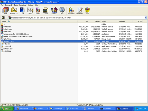Click the PCDedicate... WinRAR taskbar button
Image resolution: width=148 pixels, height=111 pixels.
click(x=124, y=109)
